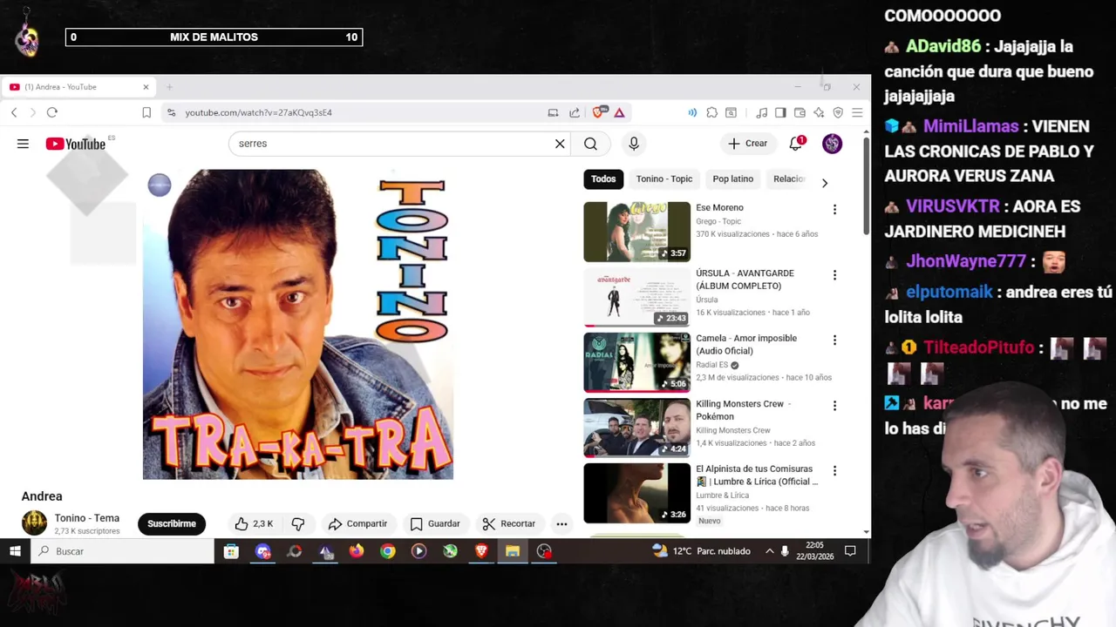This screenshot has width=1116, height=627.
Task: Close the Andrea - YouTube tab
Action: tap(146, 87)
